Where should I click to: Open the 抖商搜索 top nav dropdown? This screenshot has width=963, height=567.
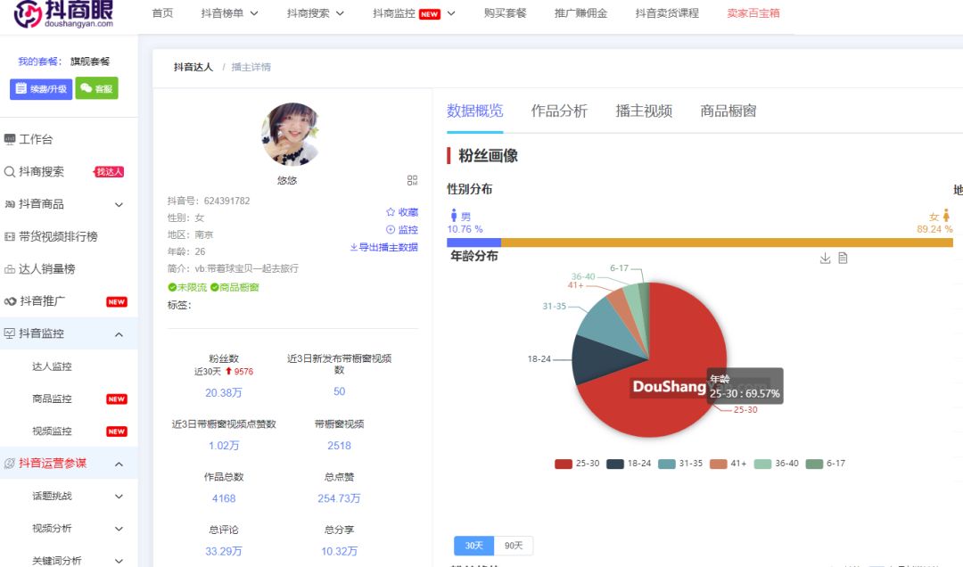(315, 12)
